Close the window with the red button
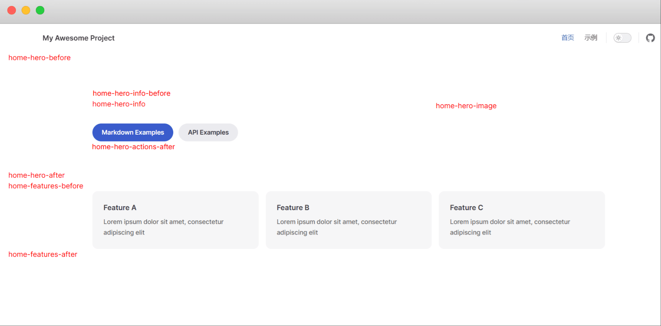The height and width of the screenshot is (326, 661). [12, 10]
